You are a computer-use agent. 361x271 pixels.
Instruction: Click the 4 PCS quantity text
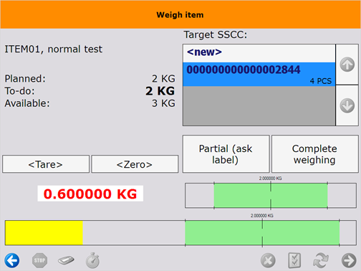point(321,81)
